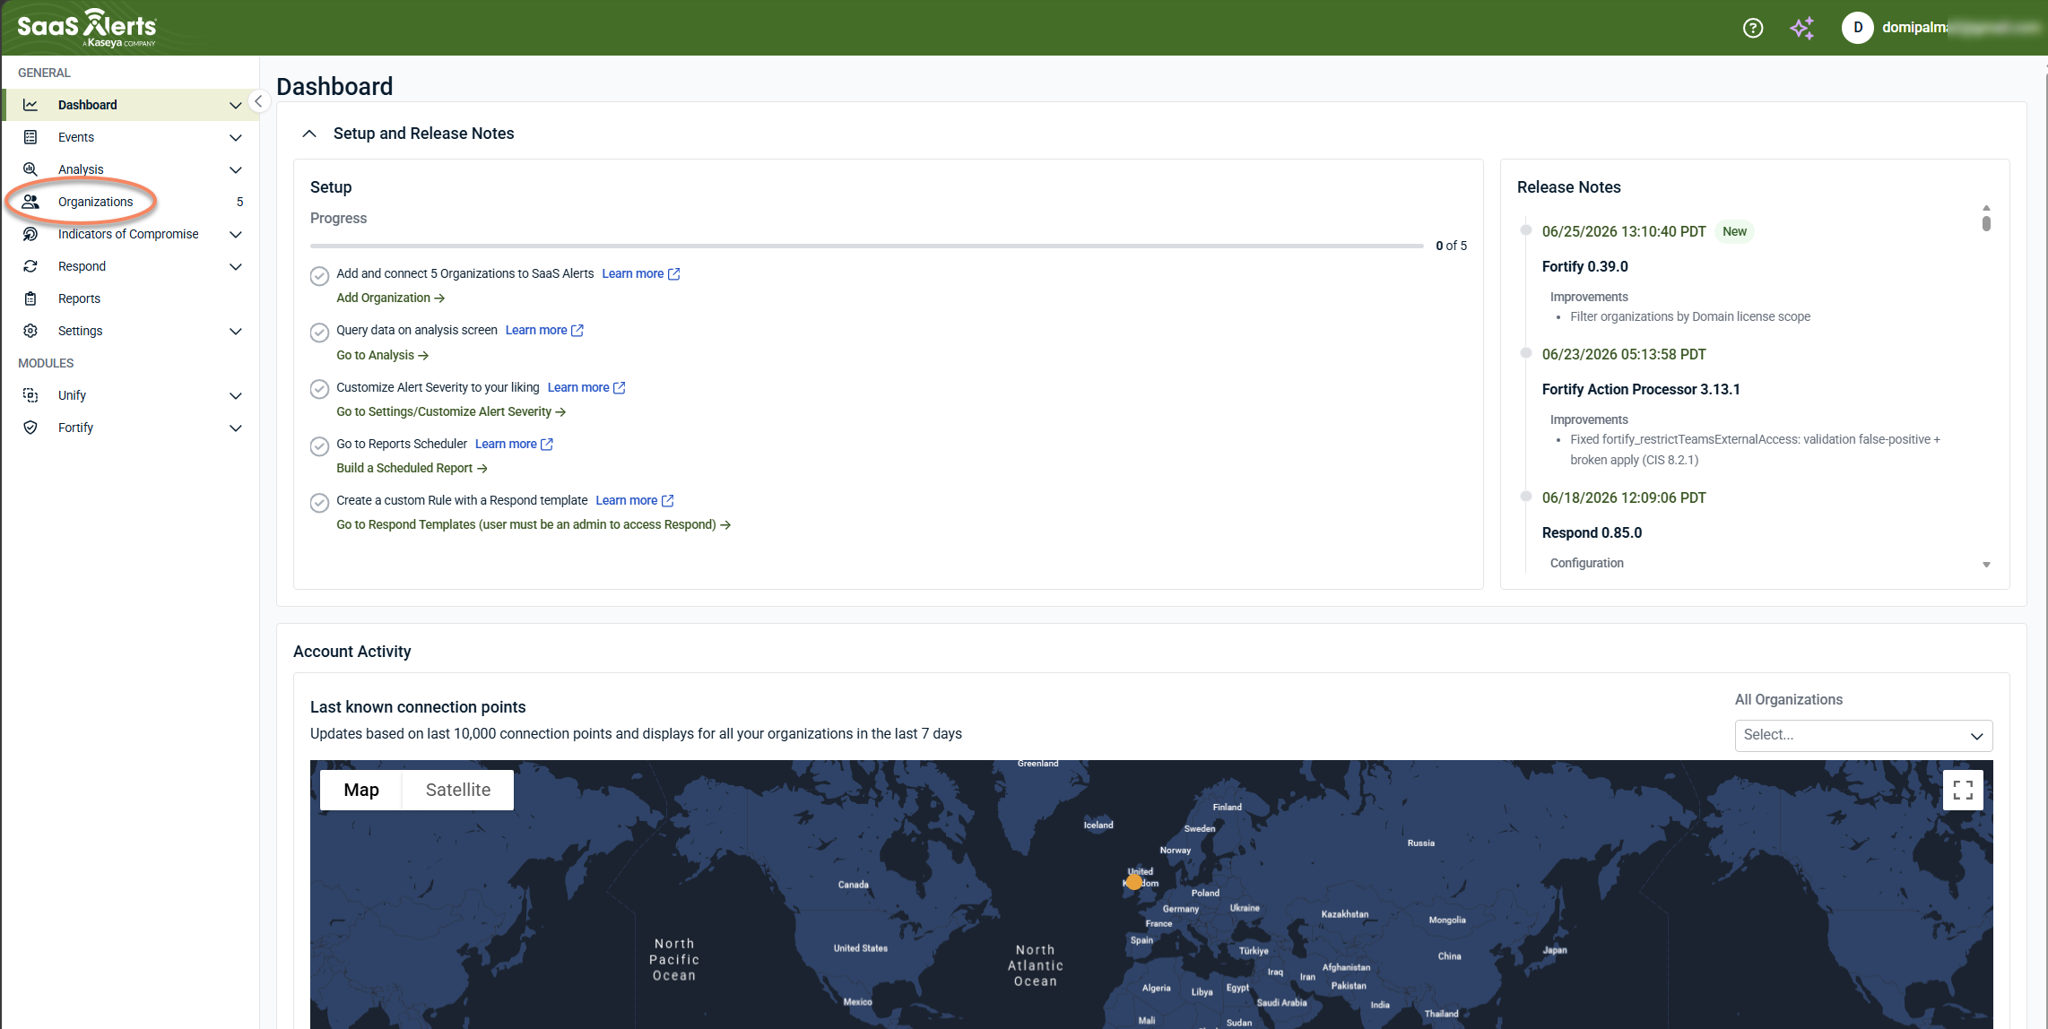Click the setup progress bar
The width and height of the screenshot is (2048, 1029).
pyautogui.click(x=866, y=246)
